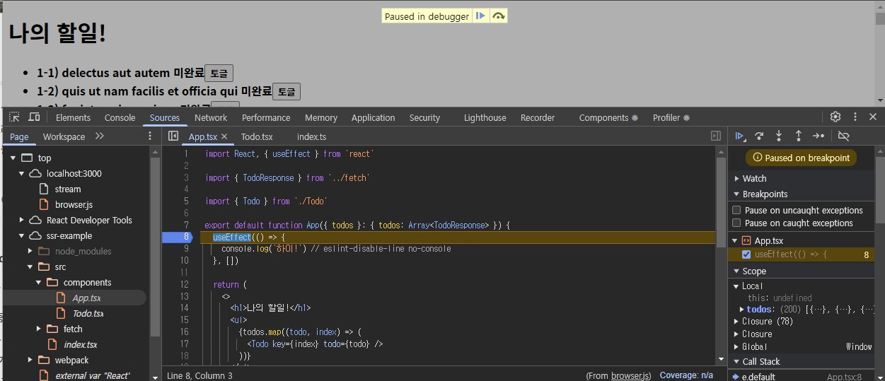Viewport: 885px width, 381px height.
Task: Show more Sources navigator tabs chevron
Action: 100,136
